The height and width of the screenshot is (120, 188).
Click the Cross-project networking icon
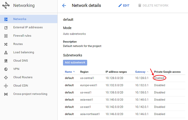pos(6,94)
